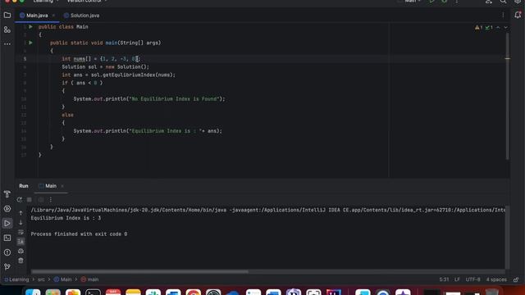Rerun Main from the Run toolbar

coord(20,200)
